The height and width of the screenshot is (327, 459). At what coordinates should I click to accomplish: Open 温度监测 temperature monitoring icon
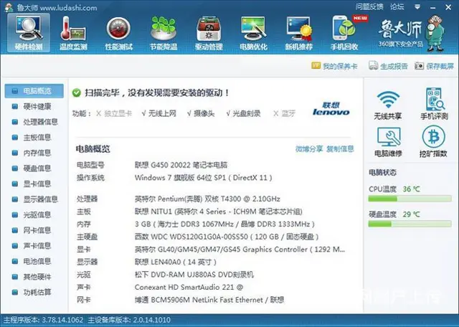click(73, 33)
